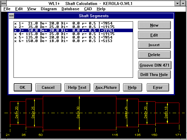Open the File menu
187x140 pixels.
click(7, 9)
